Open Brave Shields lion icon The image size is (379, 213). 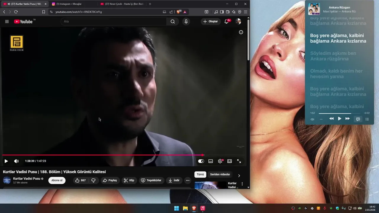(x=179, y=12)
